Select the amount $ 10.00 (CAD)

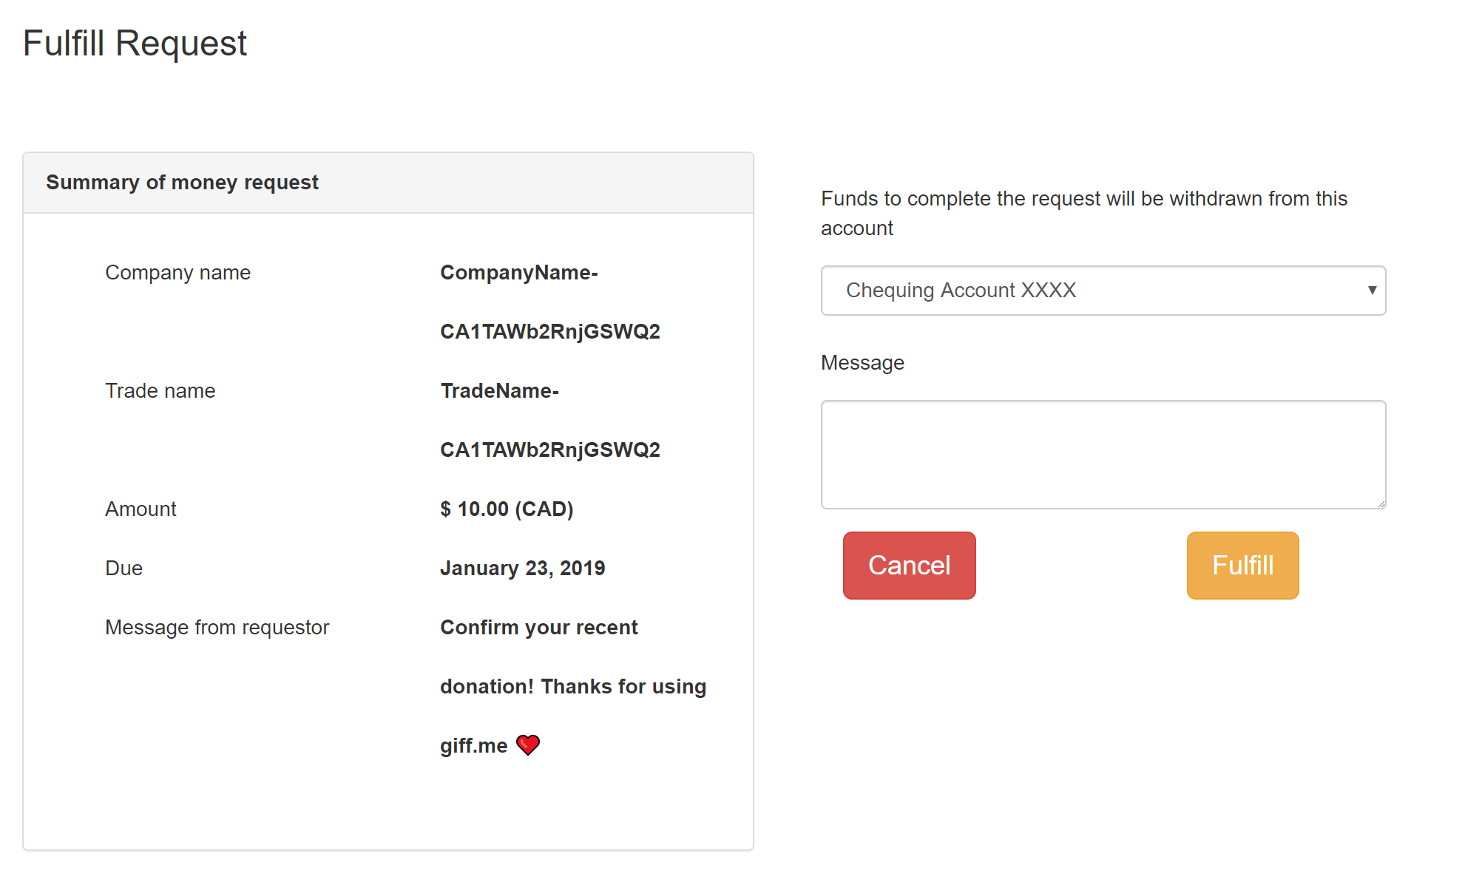[x=507, y=509]
